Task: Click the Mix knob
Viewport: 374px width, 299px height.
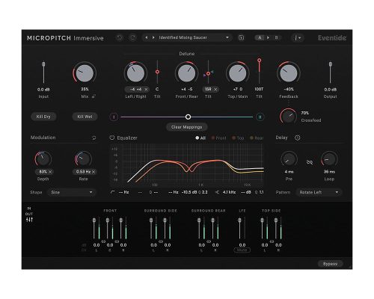Action: click(85, 73)
